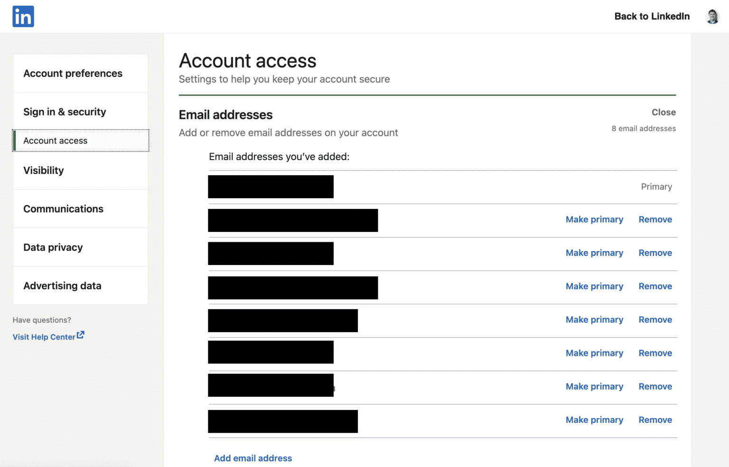Make the third email address primary
Screen dimensions: 729x467
[594, 252]
